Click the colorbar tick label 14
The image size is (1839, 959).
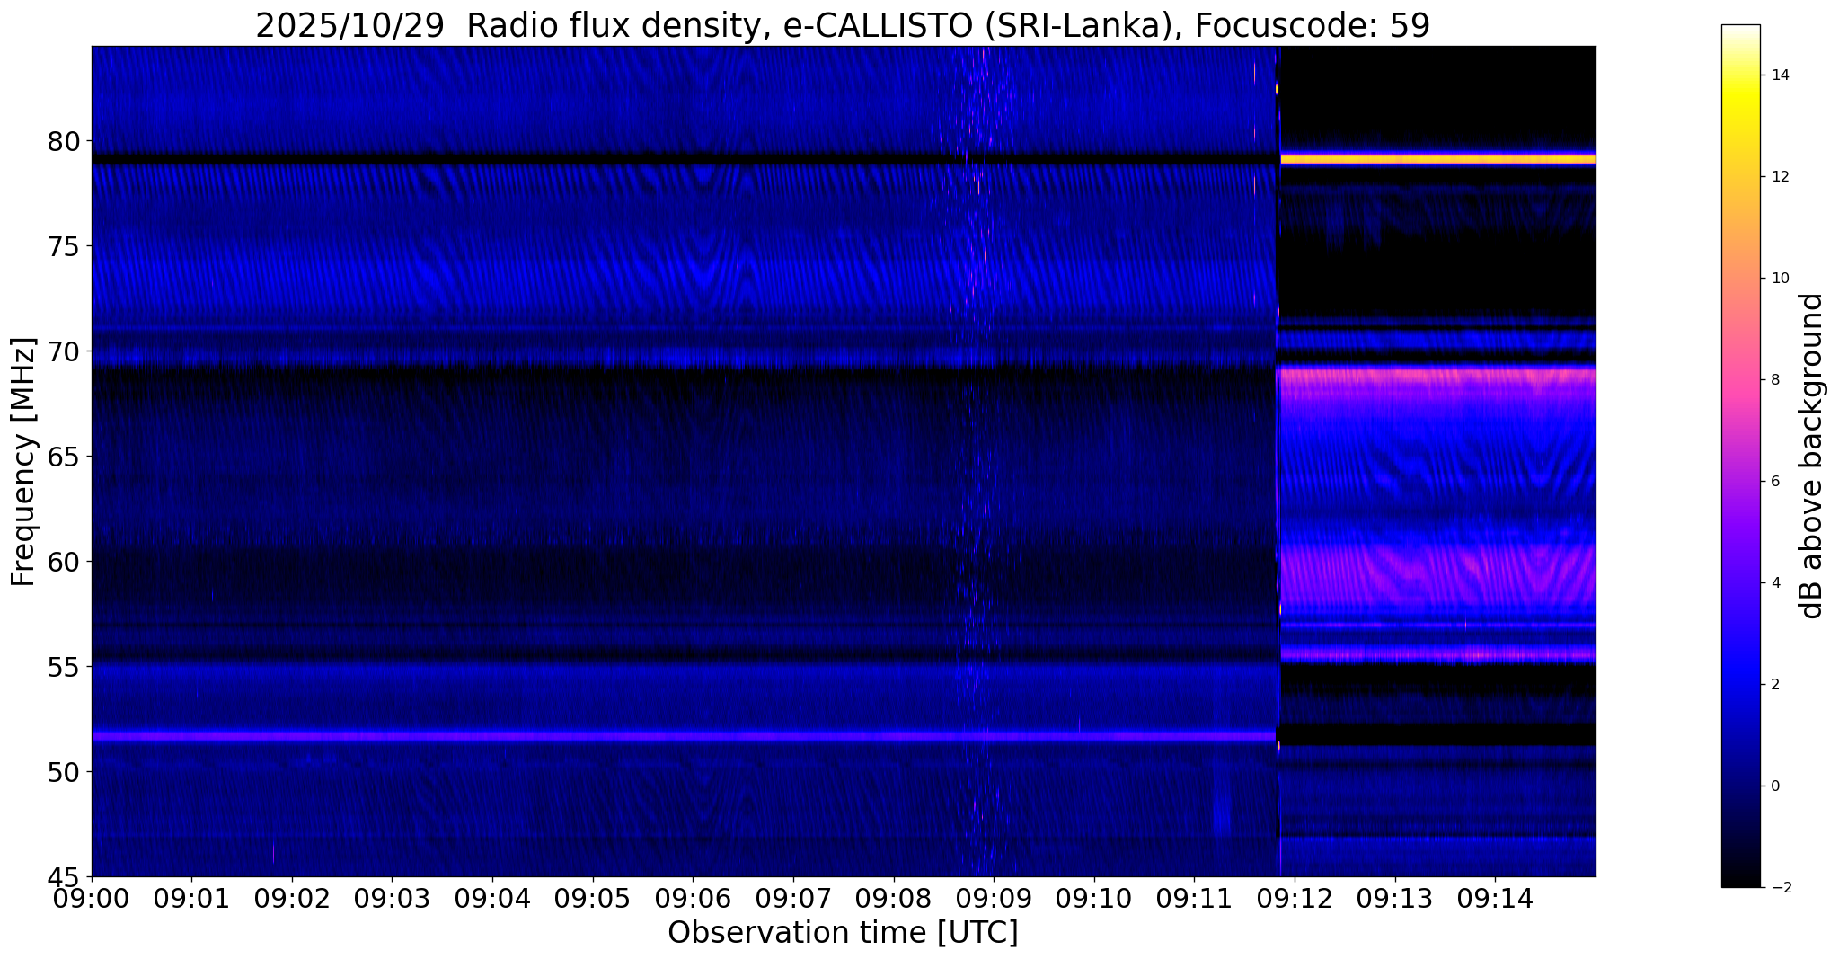[1779, 75]
